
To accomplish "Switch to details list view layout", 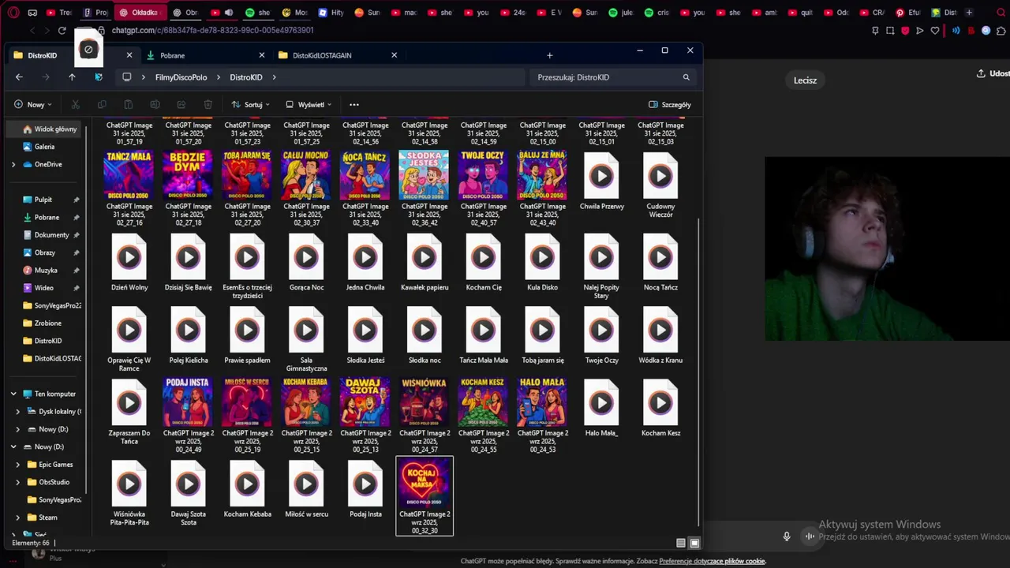I will pyautogui.click(x=681, y=543).
